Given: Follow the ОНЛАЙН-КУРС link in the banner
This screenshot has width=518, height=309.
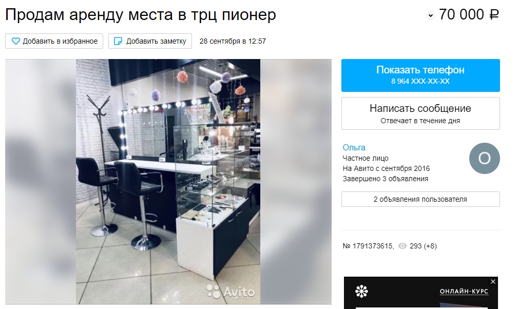Looking at the screenshot, I should tap(464, 292).
